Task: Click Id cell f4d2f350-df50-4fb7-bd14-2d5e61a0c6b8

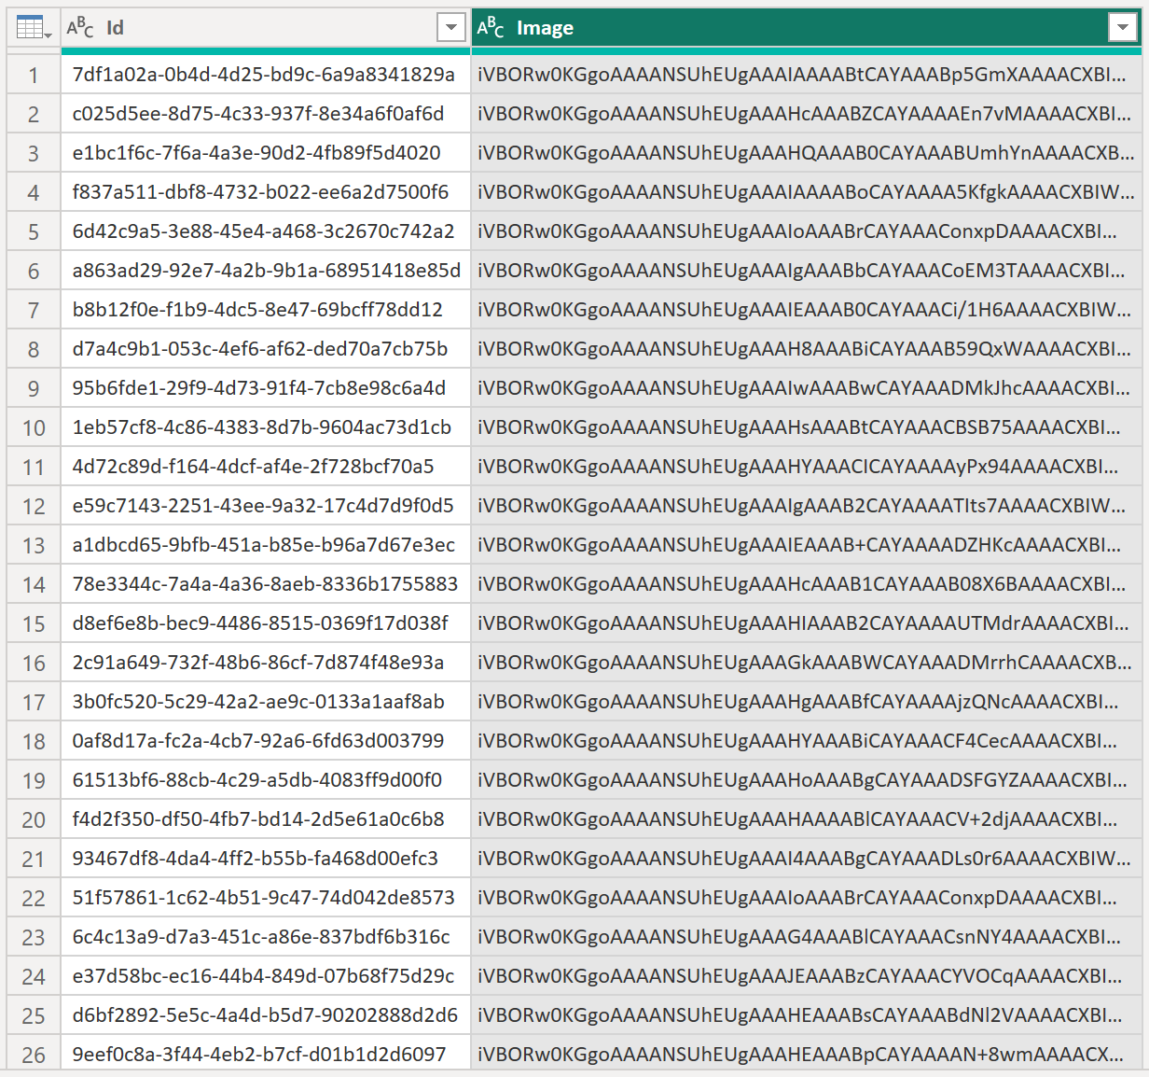Action: (x=266, y=819)
